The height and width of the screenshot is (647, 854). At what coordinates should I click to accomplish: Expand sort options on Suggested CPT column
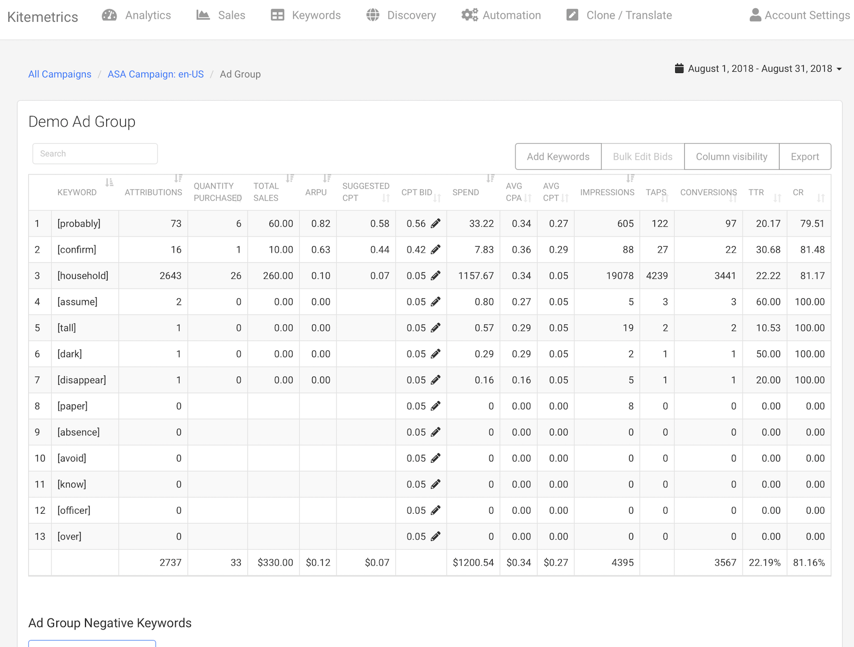(x=386, y=198)
